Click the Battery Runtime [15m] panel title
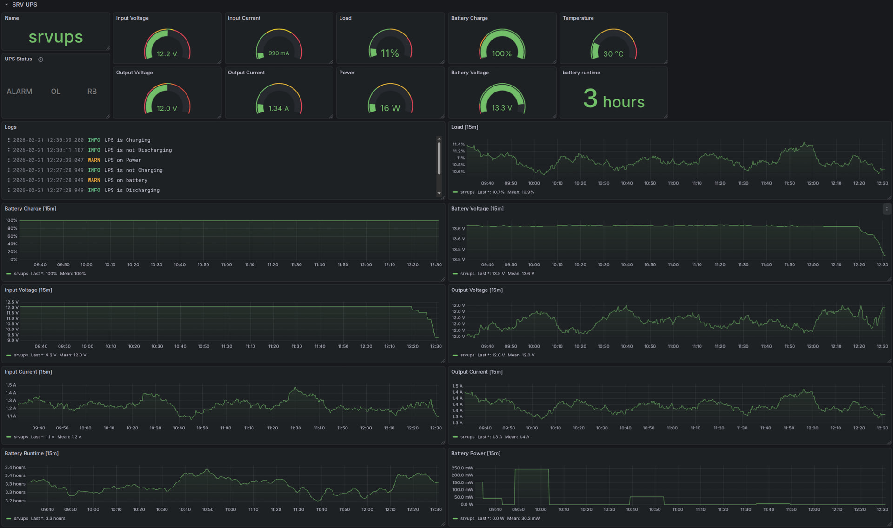The width and height of the screenshot is (893, 528). [32, 454]
